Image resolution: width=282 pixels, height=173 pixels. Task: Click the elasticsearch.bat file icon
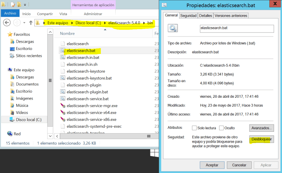pyautogui.click(x=63, y=51)
